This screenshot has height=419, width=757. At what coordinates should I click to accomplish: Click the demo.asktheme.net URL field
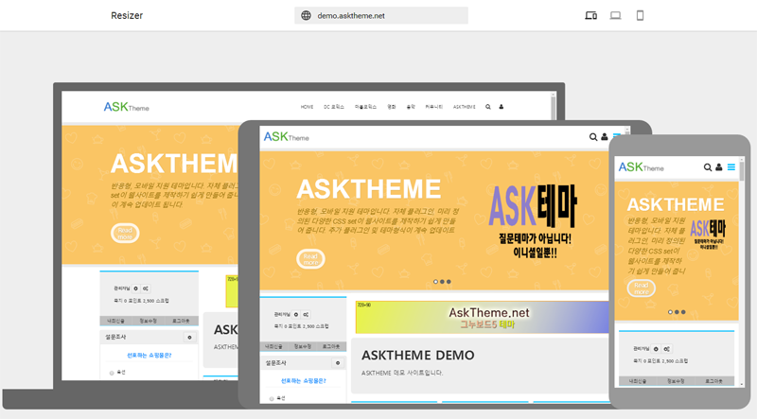(x=381, y=15)
